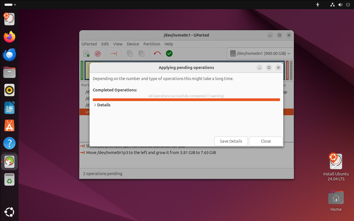Select the pending Move /dev/nvme0n1p3 operation row
Viewport: 354px width, 221px height.
click(x=186, y=153)
